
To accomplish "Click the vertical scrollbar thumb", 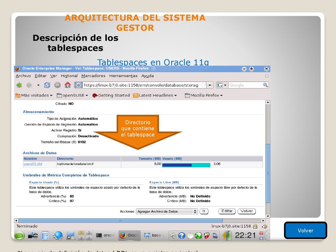I will (268, 173).
